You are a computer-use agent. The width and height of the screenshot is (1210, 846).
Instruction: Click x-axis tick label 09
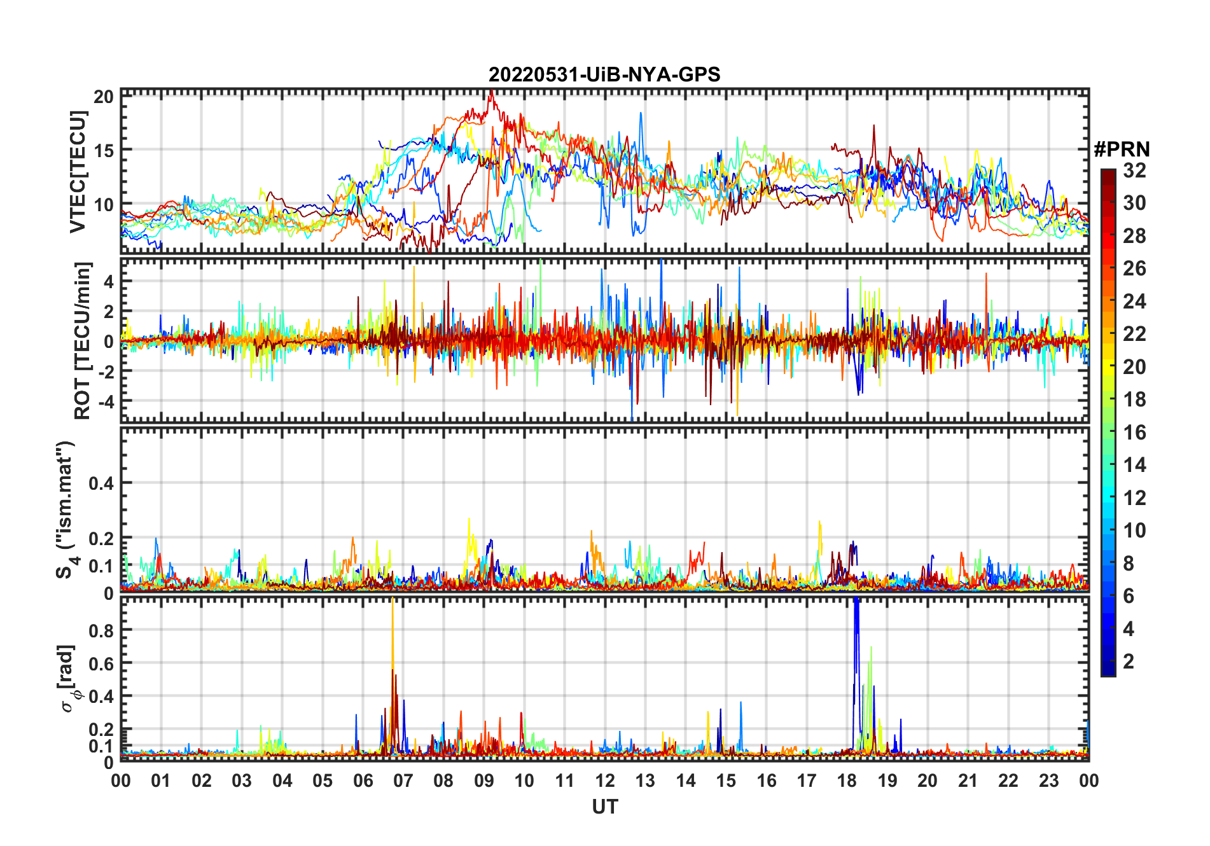[x=483, y=780]
